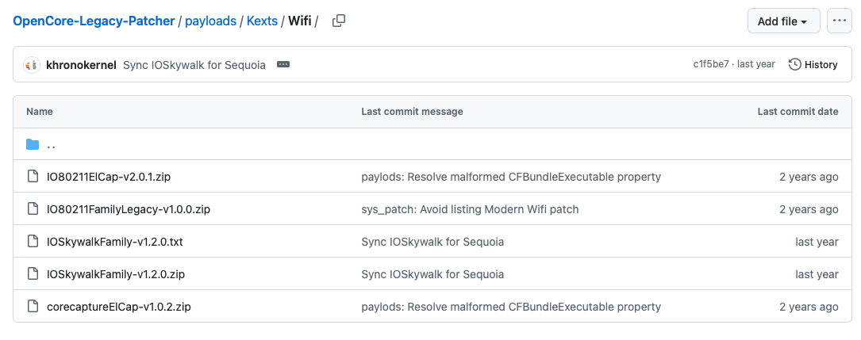This screenshot has height=340, width=861.
Task: Open the 'Sync IOSkywalk for Sequoia' latest commit message
Action: pos(194,65)
